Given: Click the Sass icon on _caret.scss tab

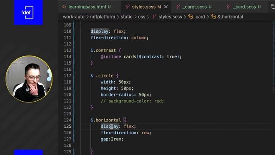Looking at the screenshot, I should (178, 7).
